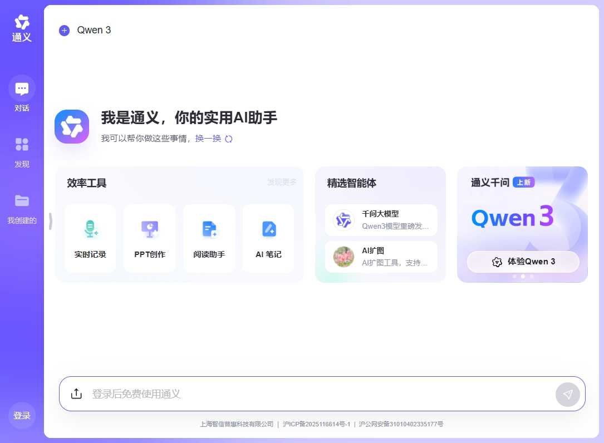Image resolution: width=604 pixels, height=443 pixels.
Task: Select the 实时记录 voice recording tool
Action: [x=90, y=238]
